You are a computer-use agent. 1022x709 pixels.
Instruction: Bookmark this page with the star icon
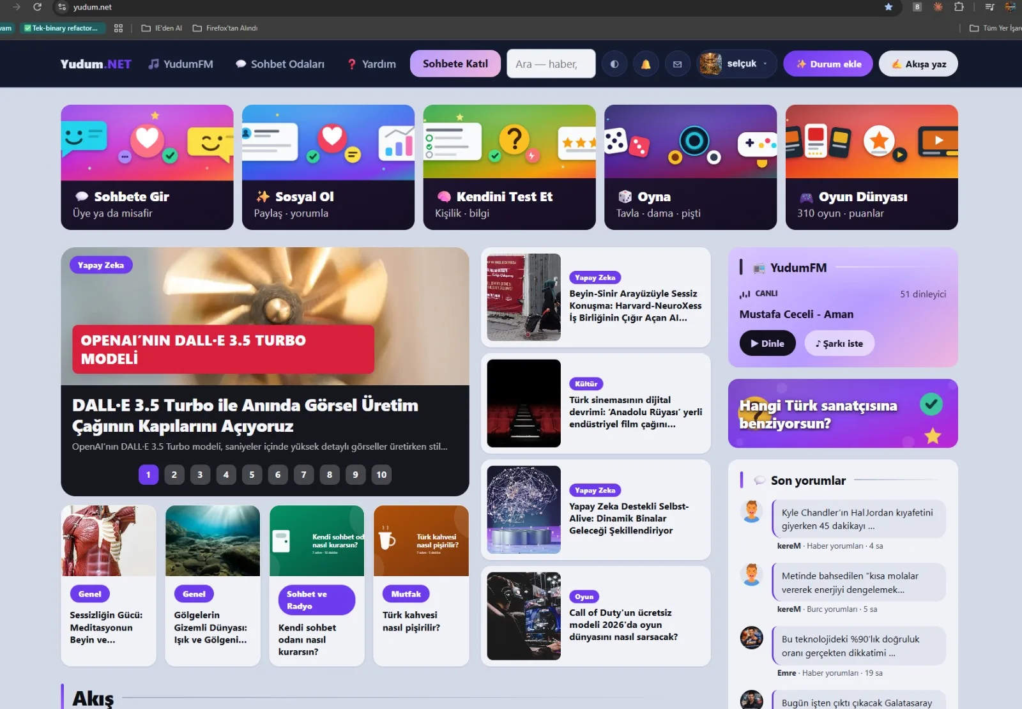[889, 7]
